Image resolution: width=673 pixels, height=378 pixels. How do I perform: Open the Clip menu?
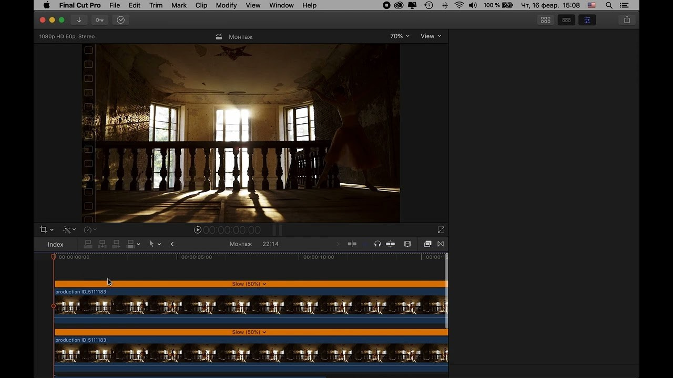[201, 5]
